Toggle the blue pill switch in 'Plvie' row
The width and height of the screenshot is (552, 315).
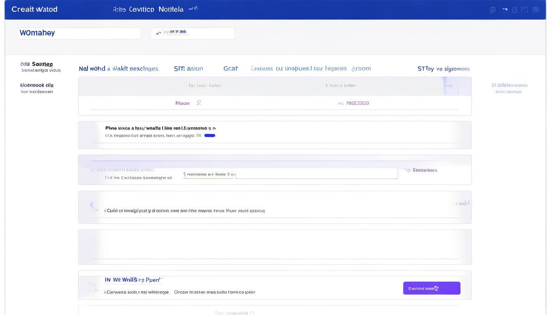[209, 135]
